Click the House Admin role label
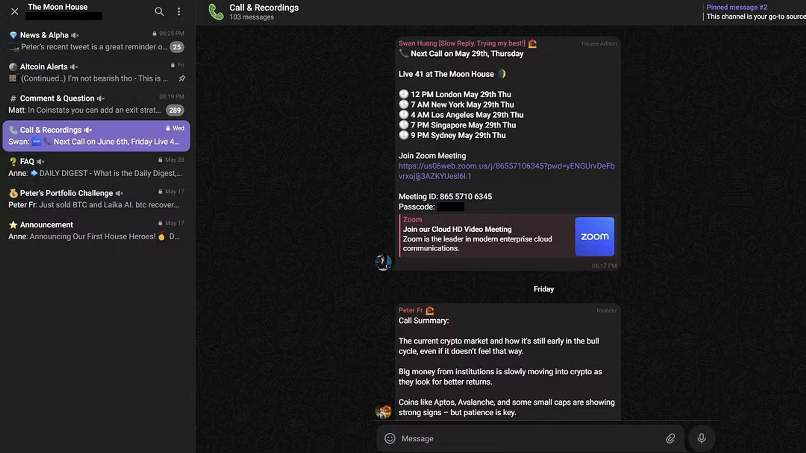Image resolution: width=806 pixels, height=453 pixels. tap(599, 44)
